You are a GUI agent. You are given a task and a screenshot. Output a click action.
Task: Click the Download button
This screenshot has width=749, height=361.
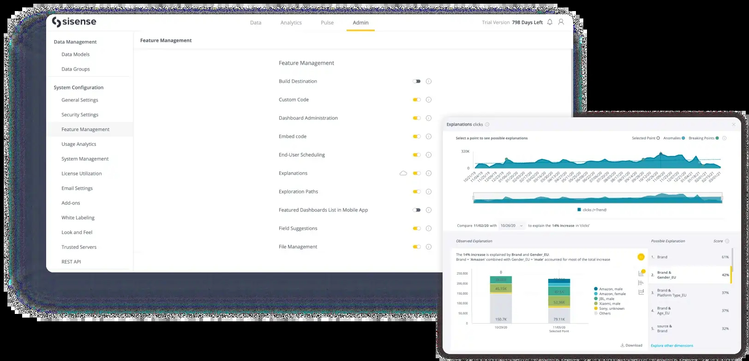631,345
